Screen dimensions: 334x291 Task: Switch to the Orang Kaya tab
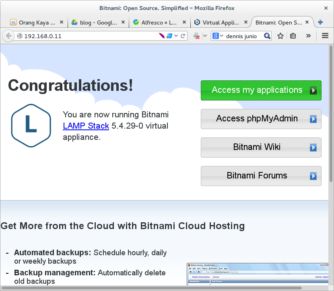pyautogui.click(x=34, y=23)
